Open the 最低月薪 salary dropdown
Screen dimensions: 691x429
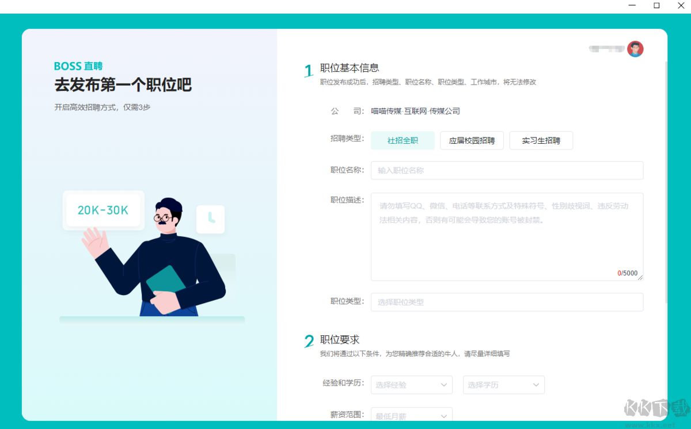tap(411, 415)
